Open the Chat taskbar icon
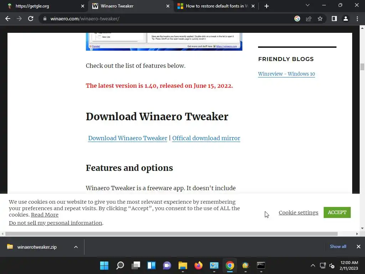 [x=167, y=265]
